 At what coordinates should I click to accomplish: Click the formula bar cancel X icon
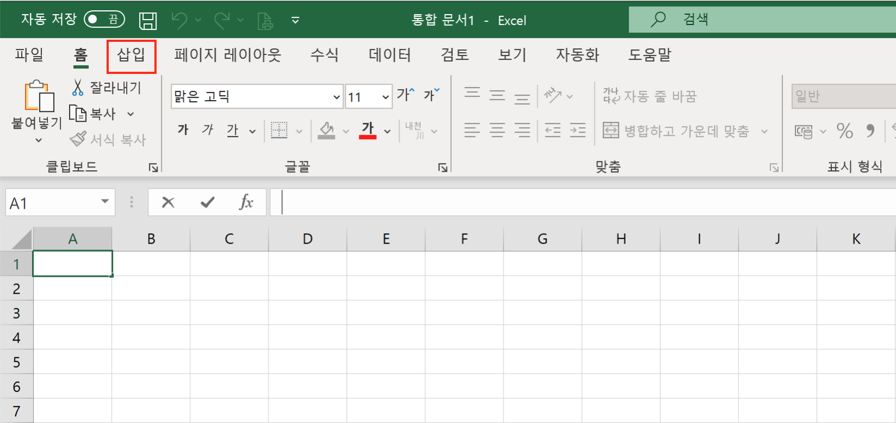[169, 202]
